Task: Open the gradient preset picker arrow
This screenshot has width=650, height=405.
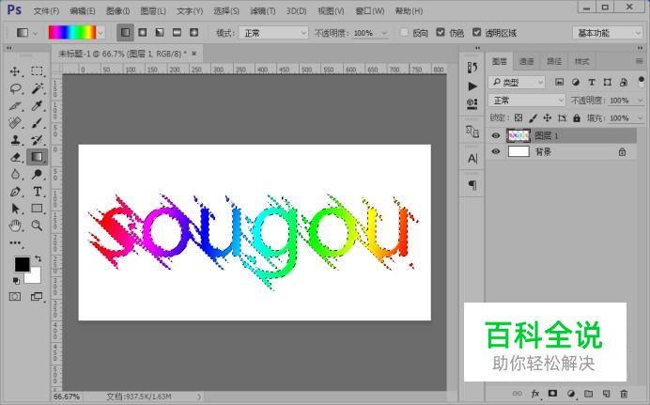Action: point(101,33)
